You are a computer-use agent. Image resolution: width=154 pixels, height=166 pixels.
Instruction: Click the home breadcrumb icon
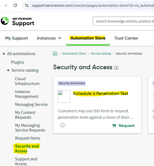(55, 54)
